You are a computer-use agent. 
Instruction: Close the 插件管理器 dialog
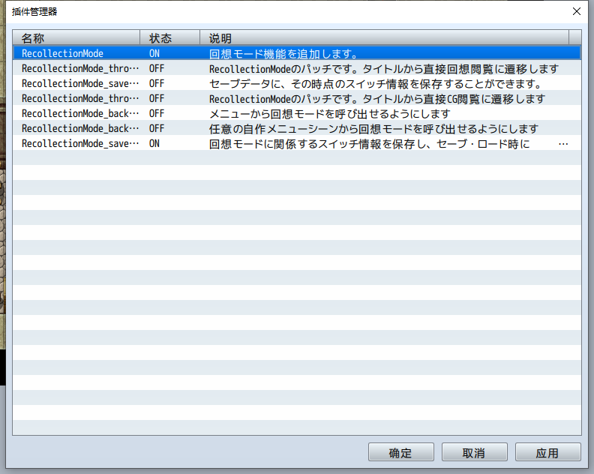coord(577,11)
